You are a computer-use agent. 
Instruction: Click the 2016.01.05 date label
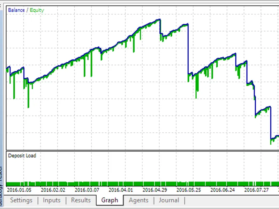[19, 190]
